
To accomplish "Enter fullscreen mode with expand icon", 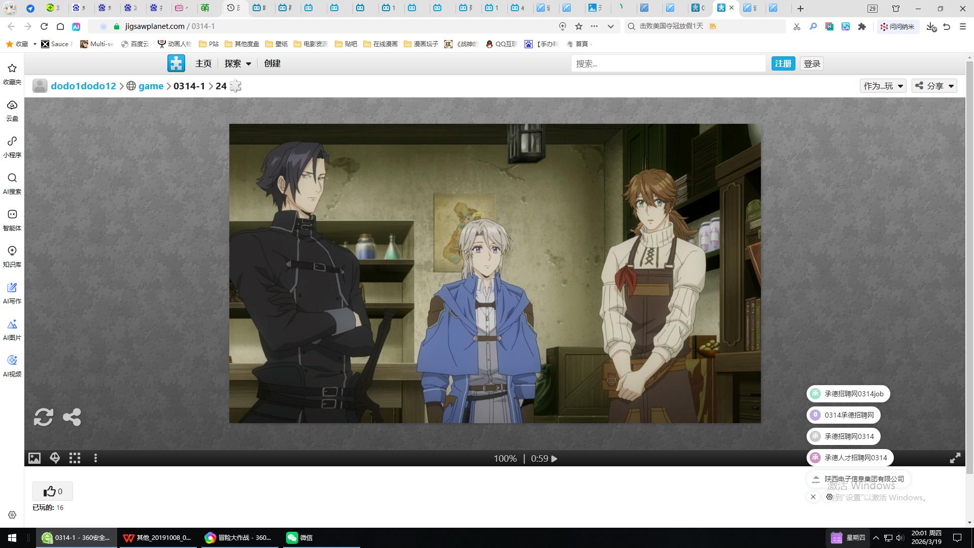I will (955, 458).
